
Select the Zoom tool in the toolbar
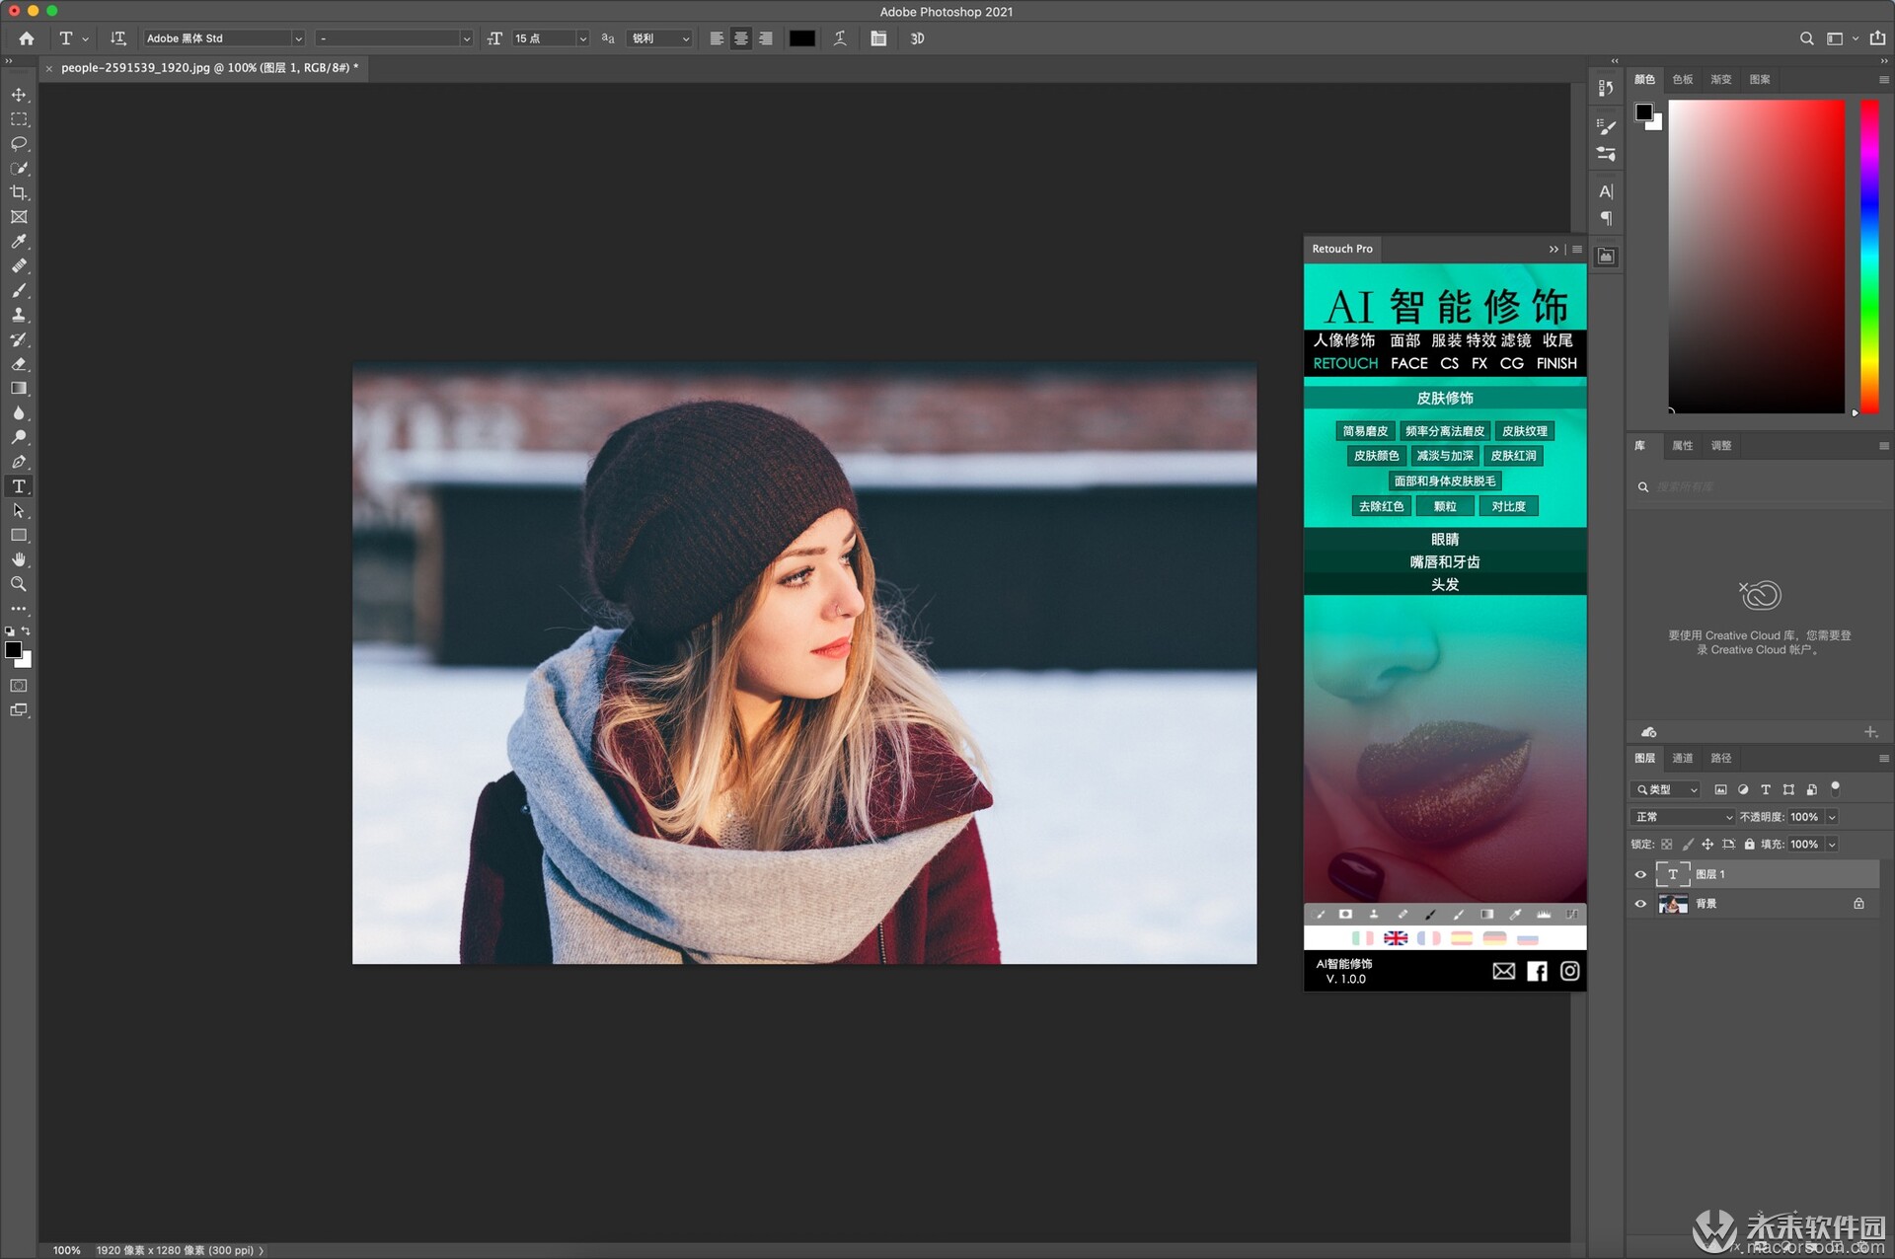click(x=18, y=584)
